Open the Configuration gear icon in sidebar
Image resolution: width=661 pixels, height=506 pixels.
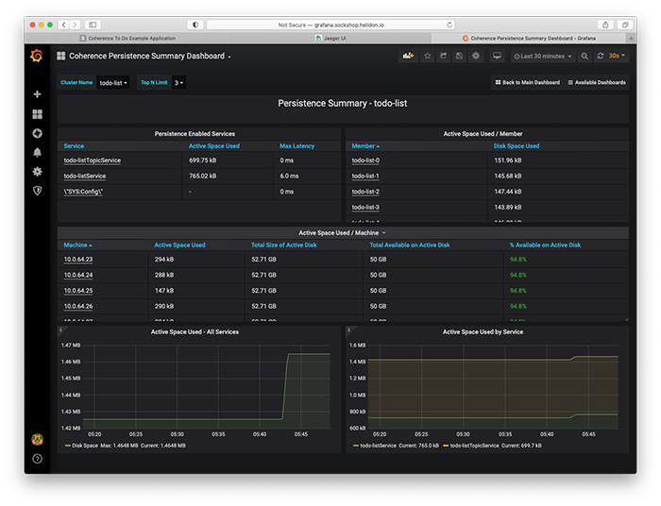37,172
